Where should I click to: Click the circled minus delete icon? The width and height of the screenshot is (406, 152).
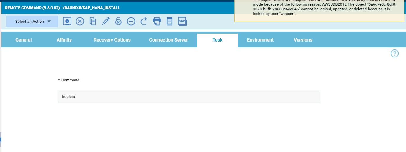(131, 21)
